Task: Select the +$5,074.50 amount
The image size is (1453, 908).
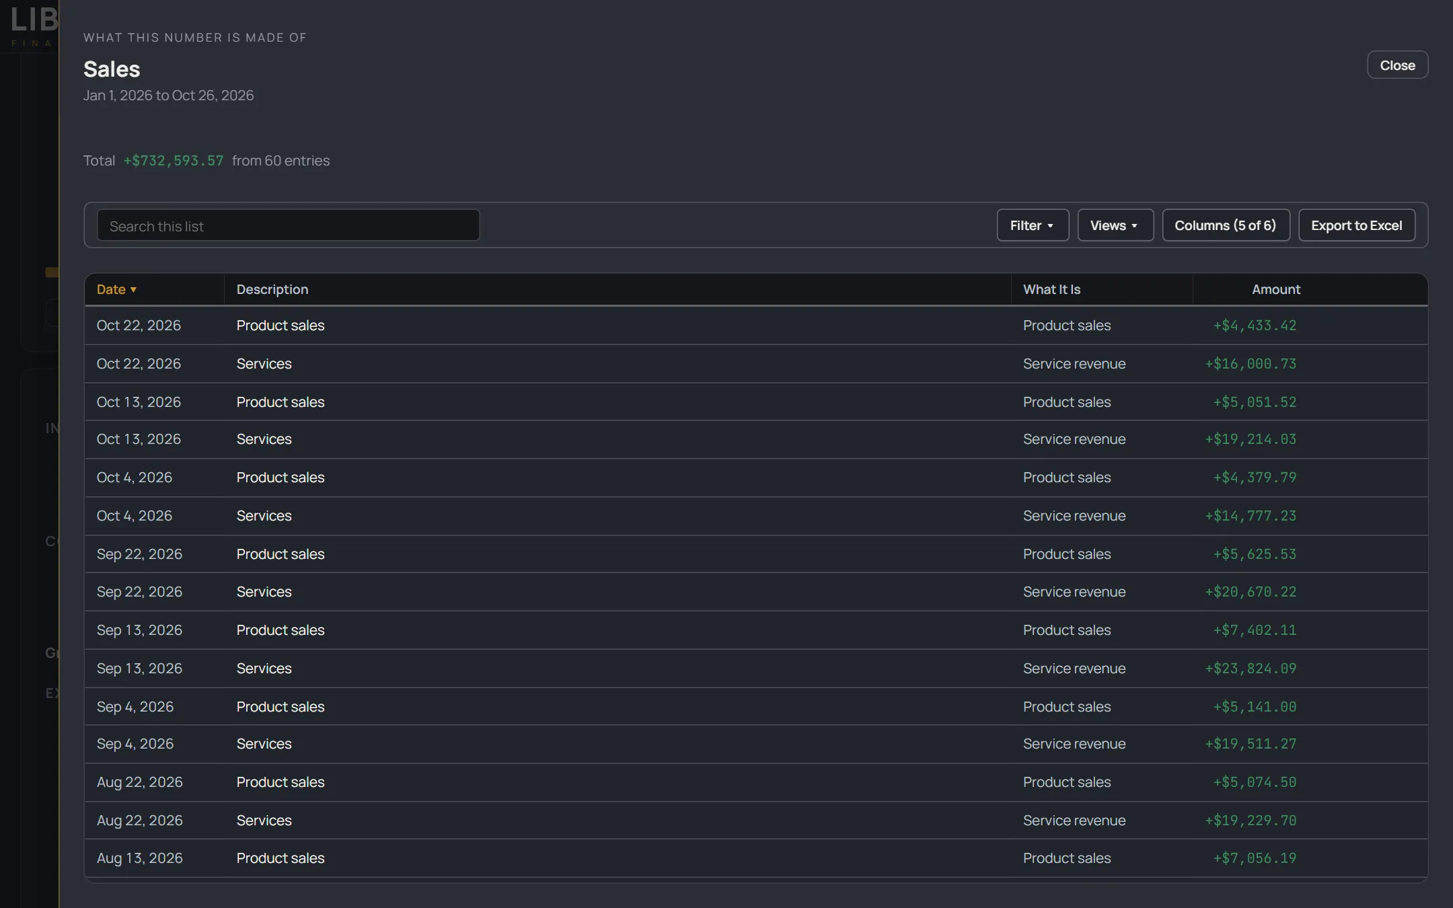Action: click(x=1255, y=782)
